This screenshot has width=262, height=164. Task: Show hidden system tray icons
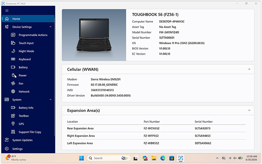tap(217, 158)
